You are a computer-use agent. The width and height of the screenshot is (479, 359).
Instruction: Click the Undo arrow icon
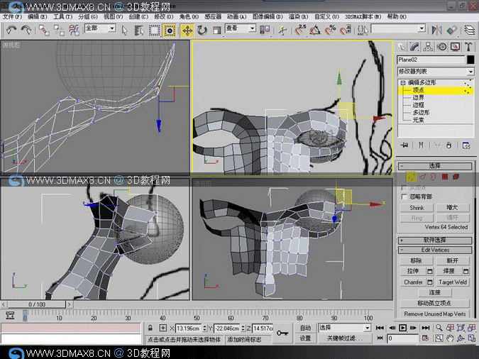click(x=11, y=30)
